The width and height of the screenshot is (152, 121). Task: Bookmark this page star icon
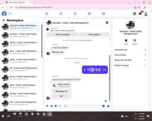tap(139, 7)
